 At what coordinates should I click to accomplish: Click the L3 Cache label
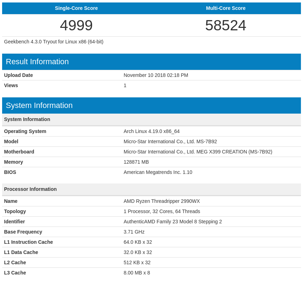click(15, 272)
